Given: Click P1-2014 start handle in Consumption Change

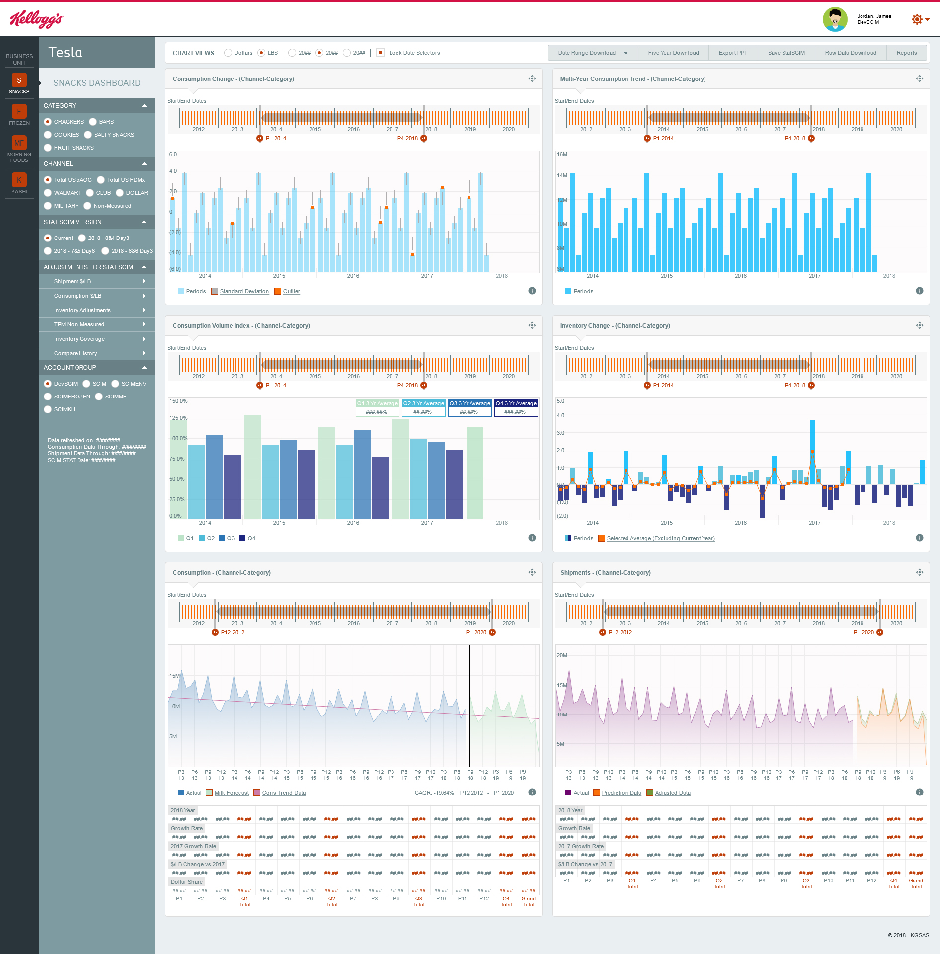Looking at the screenshot, I should (x=259, y=138).
